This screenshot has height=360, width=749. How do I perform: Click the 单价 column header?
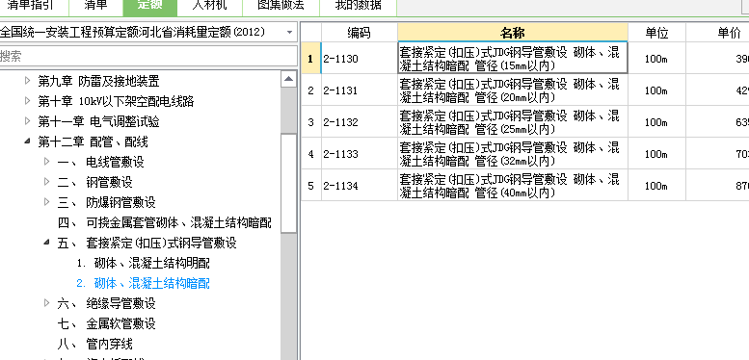pyautogui.click(x=717, y=33)
